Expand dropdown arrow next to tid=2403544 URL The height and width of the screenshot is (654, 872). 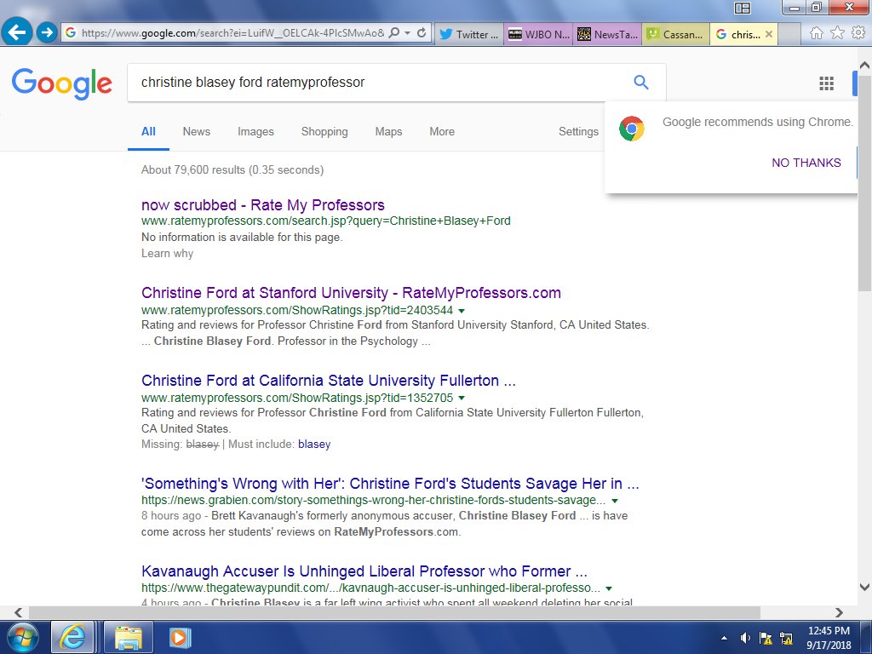coord(461,310)
